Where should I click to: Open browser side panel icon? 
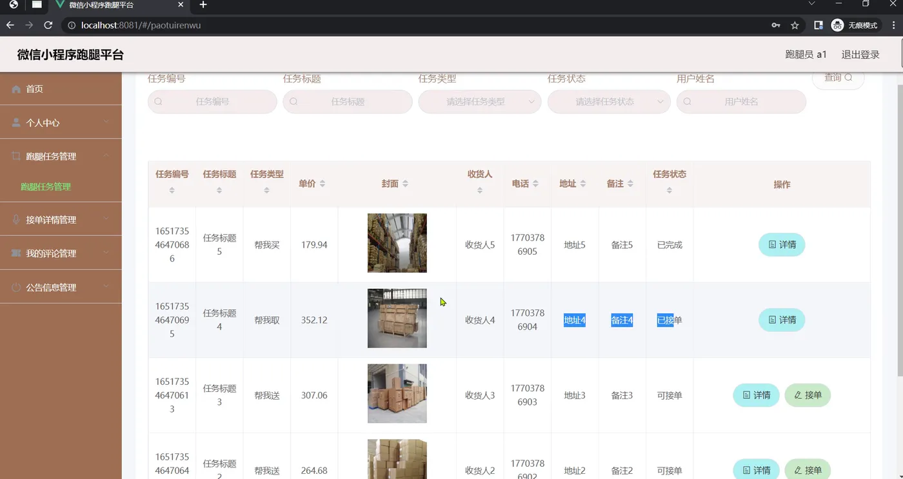pyautogui.click(x=819, y=25)
